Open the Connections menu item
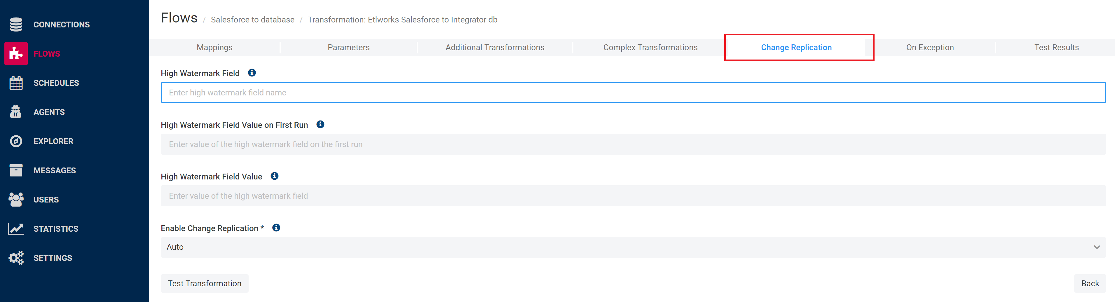 click(62, 25)
